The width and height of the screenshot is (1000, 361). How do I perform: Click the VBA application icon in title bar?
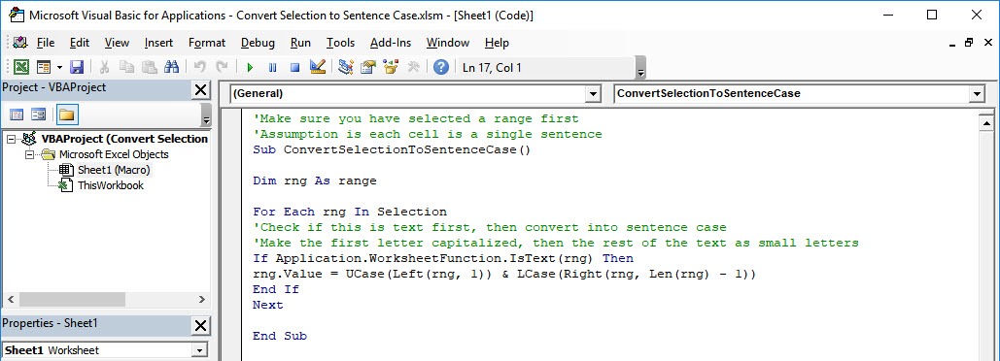click(x=17, y=15)
